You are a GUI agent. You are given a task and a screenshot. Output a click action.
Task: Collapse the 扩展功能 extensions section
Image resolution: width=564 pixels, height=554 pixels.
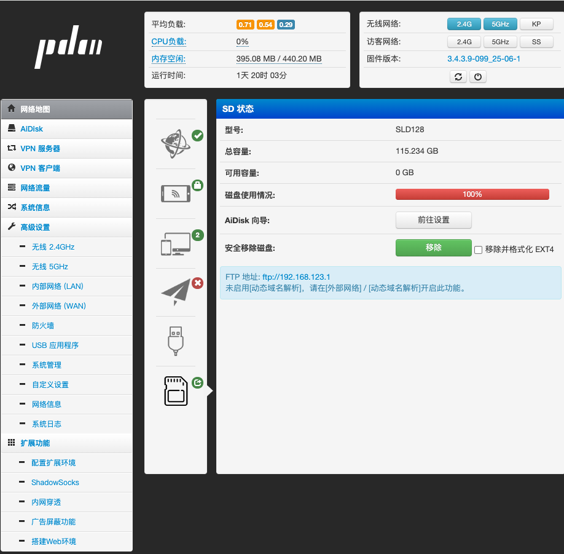[35, 443]
